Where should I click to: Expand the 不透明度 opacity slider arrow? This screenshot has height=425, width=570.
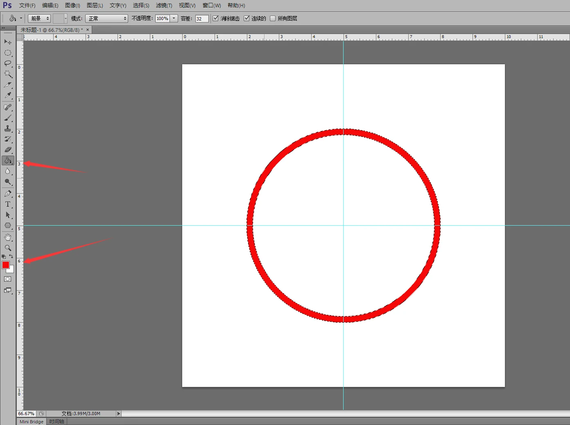pyautogui.click(x=174, y=18)
